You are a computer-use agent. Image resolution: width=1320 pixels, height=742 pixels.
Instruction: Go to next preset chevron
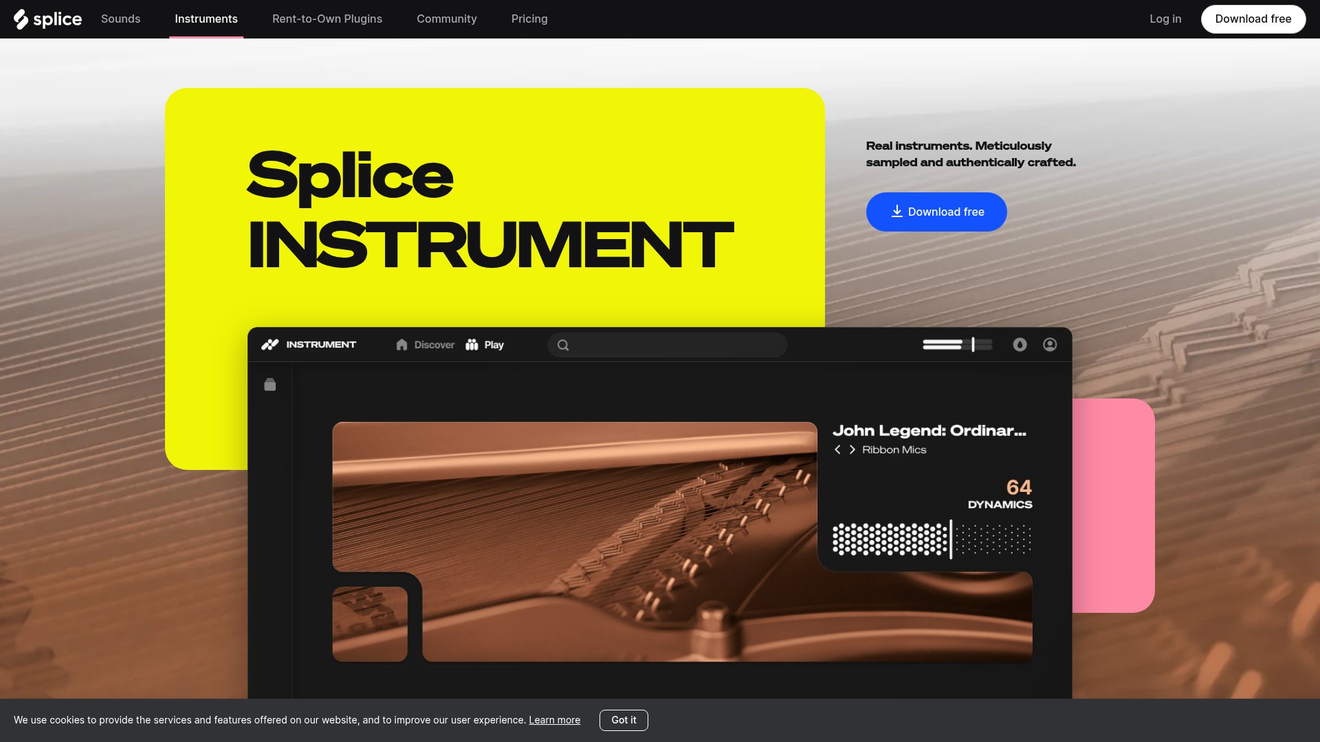point(852,449)
